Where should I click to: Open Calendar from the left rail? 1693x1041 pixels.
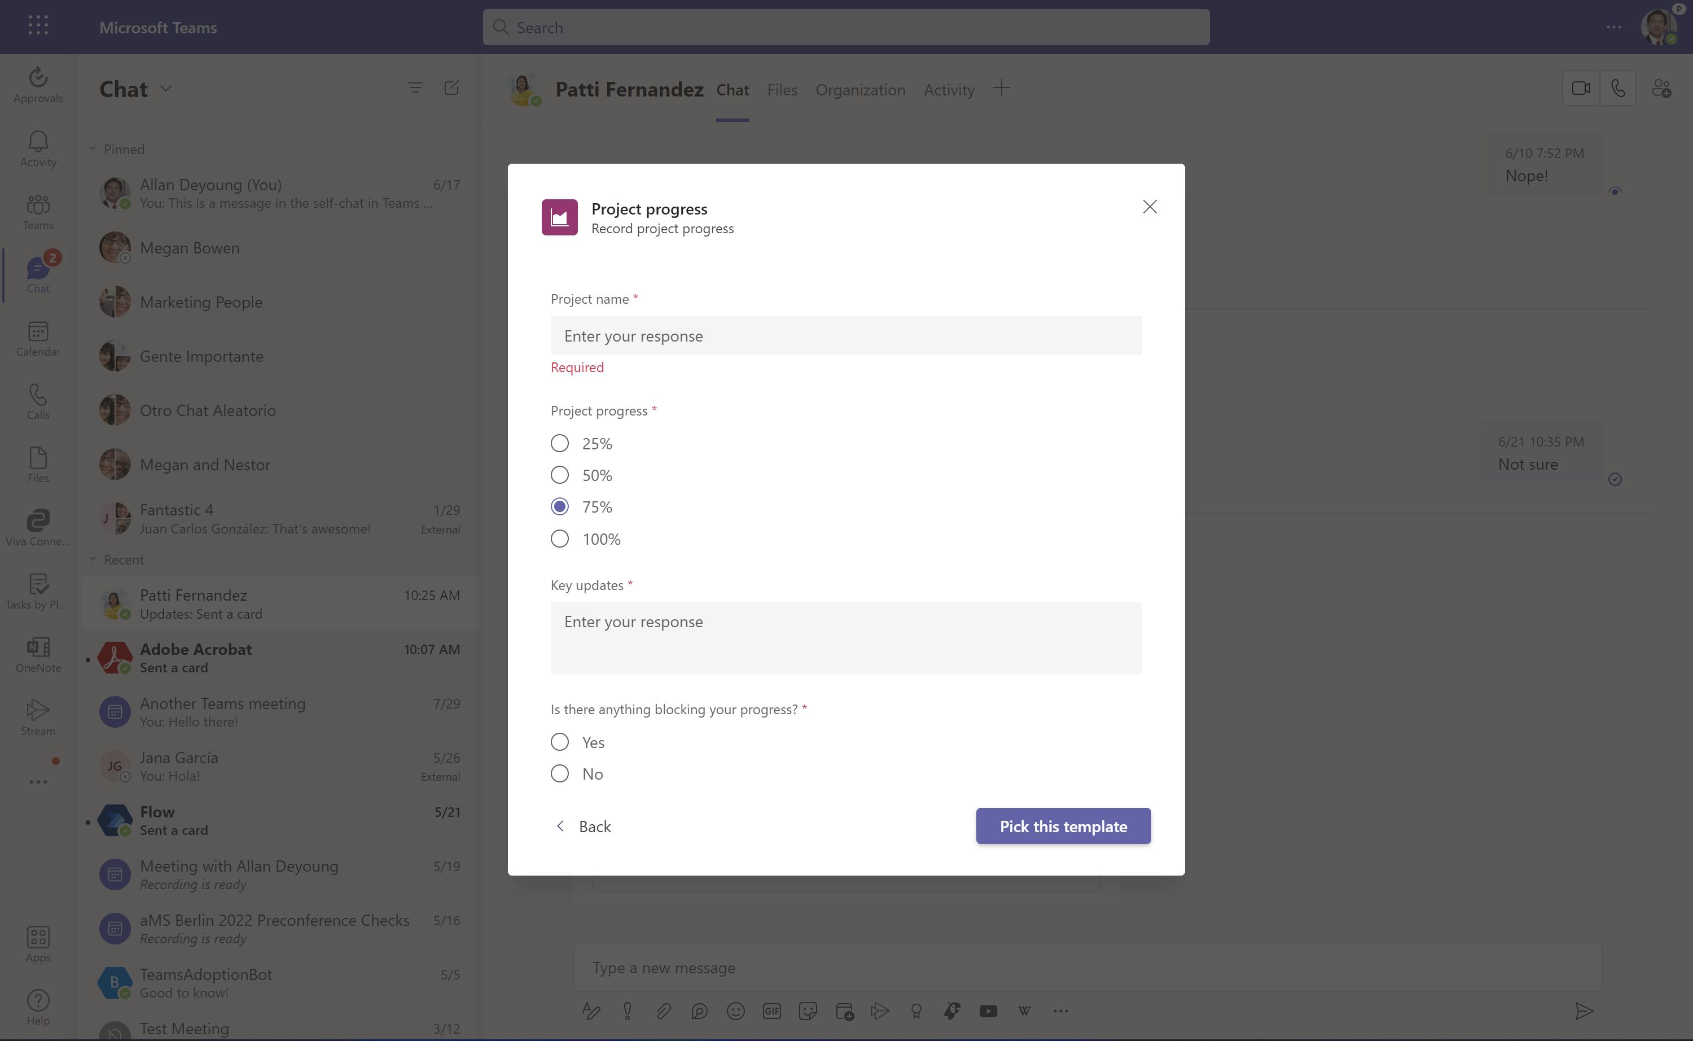38,339
